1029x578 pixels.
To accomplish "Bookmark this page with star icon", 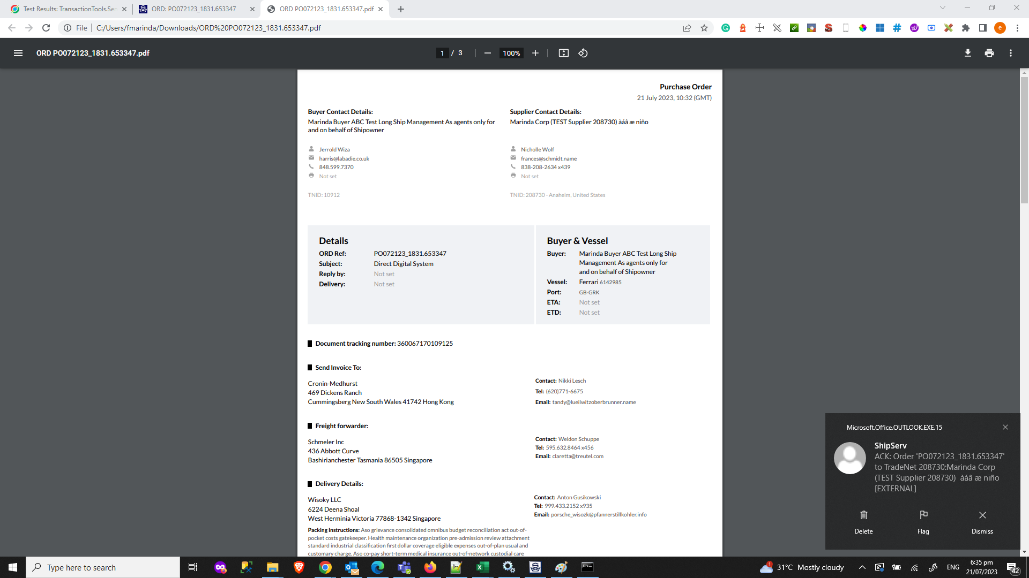I will click(x=704, y=28).
